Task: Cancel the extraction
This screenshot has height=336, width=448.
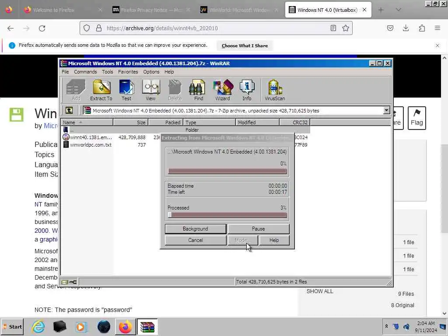Action: 196,240
